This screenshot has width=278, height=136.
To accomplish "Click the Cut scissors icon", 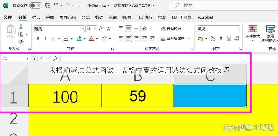I will (21, 27).
